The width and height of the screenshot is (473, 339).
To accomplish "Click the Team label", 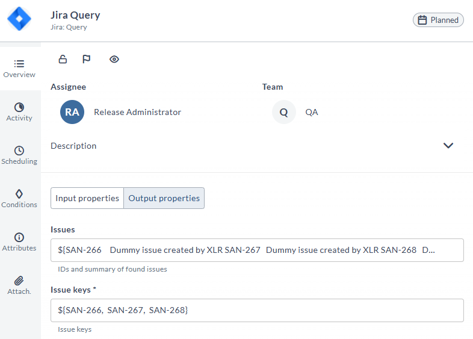I will 273,87.
